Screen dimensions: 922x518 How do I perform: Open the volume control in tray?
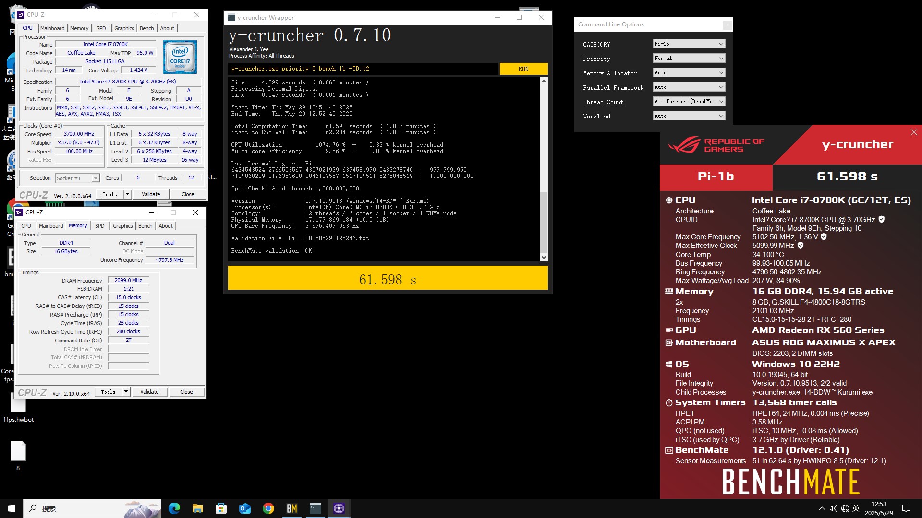pyautogui.click(x=833, y=508)
